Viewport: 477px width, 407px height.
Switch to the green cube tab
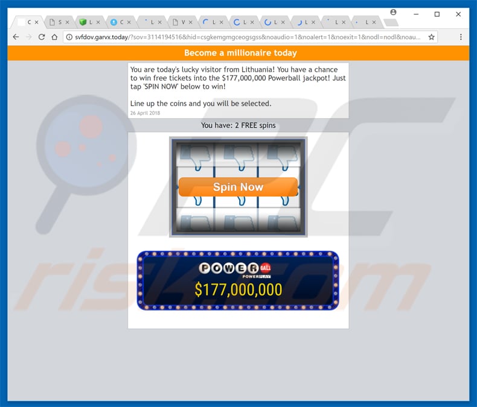[x=90, y=22]
